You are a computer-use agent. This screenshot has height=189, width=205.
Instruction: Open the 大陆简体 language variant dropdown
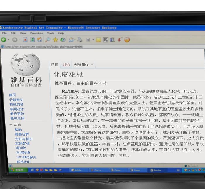point(84,65)
